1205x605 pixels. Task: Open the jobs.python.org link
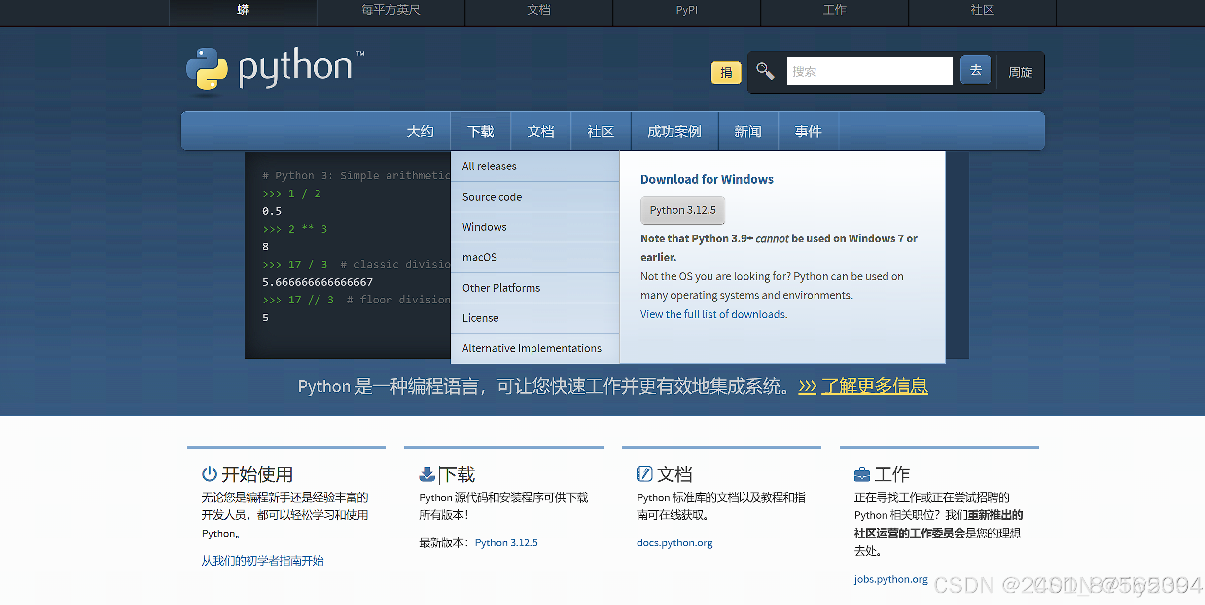pyautogui.click(x=890, y=579)
